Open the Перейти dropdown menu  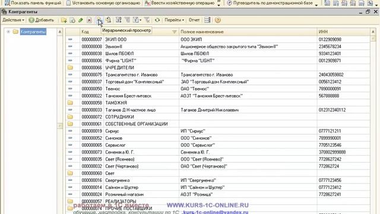coord(174,20)
